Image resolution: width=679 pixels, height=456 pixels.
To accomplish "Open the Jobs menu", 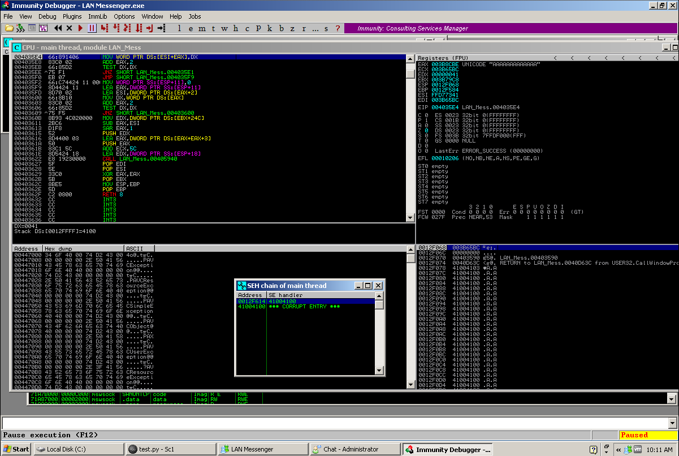I will click(x=194, y=16).
